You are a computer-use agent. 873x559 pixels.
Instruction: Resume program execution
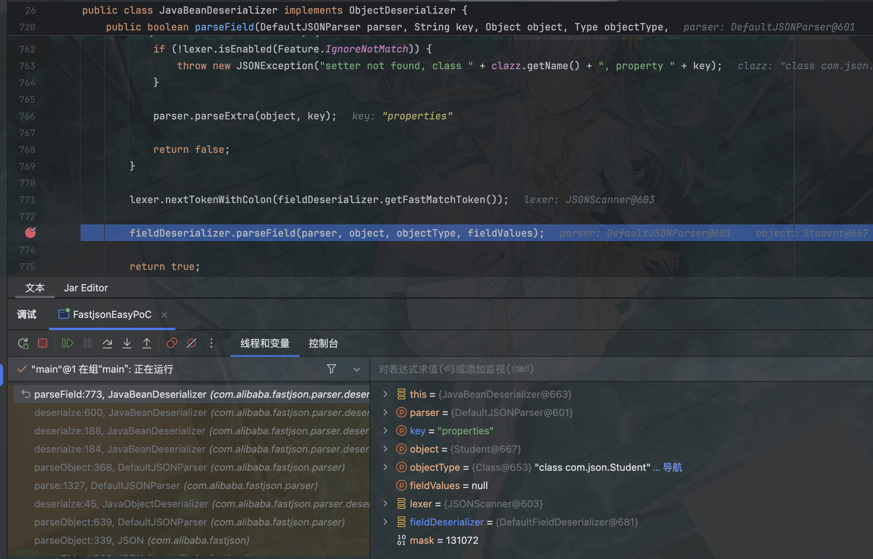coord(67,343)
